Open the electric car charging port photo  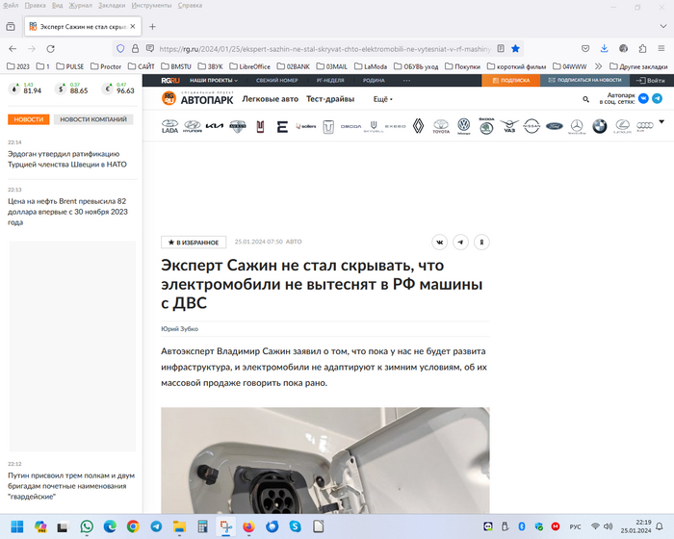325,460
